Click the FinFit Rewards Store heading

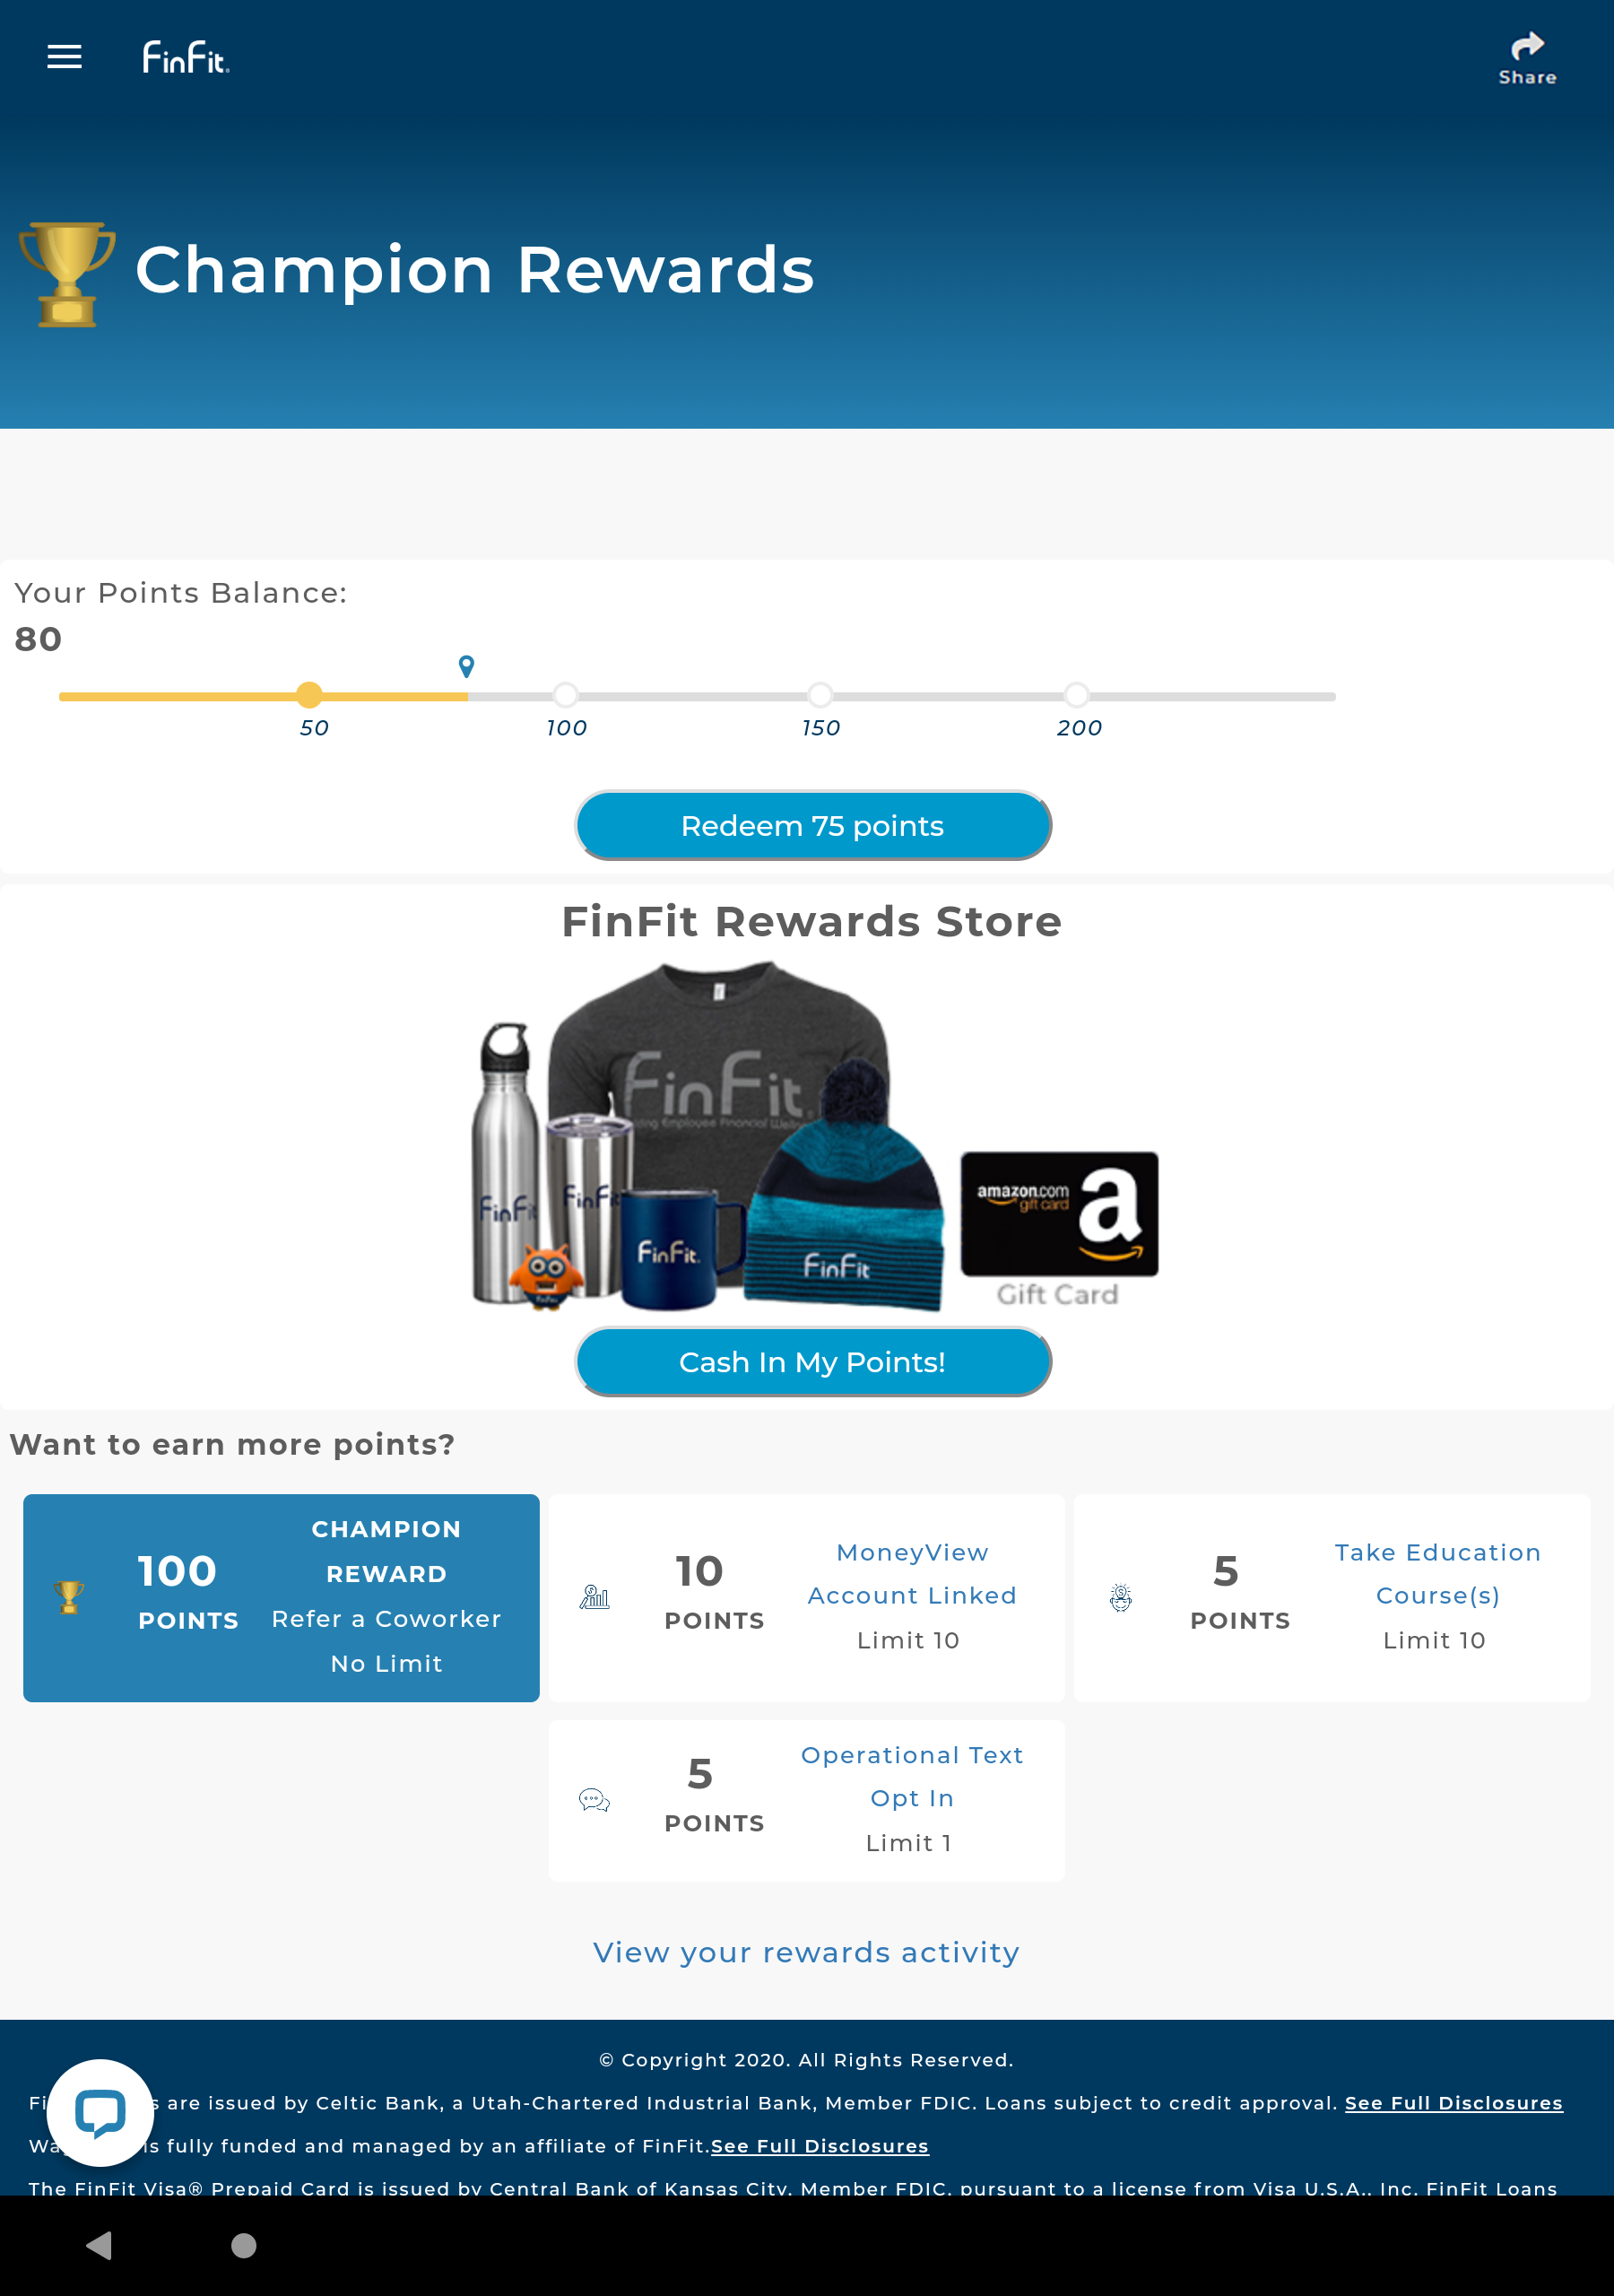point(811,921)
